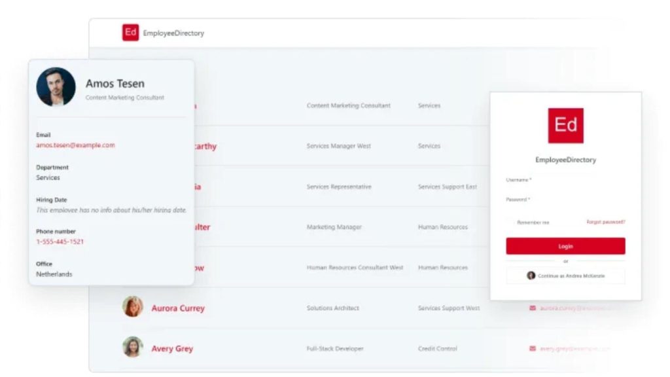Click envelope icon in Avery Grey's row
The height and width of the screenshot is (377, 670).
pos(533,348)
